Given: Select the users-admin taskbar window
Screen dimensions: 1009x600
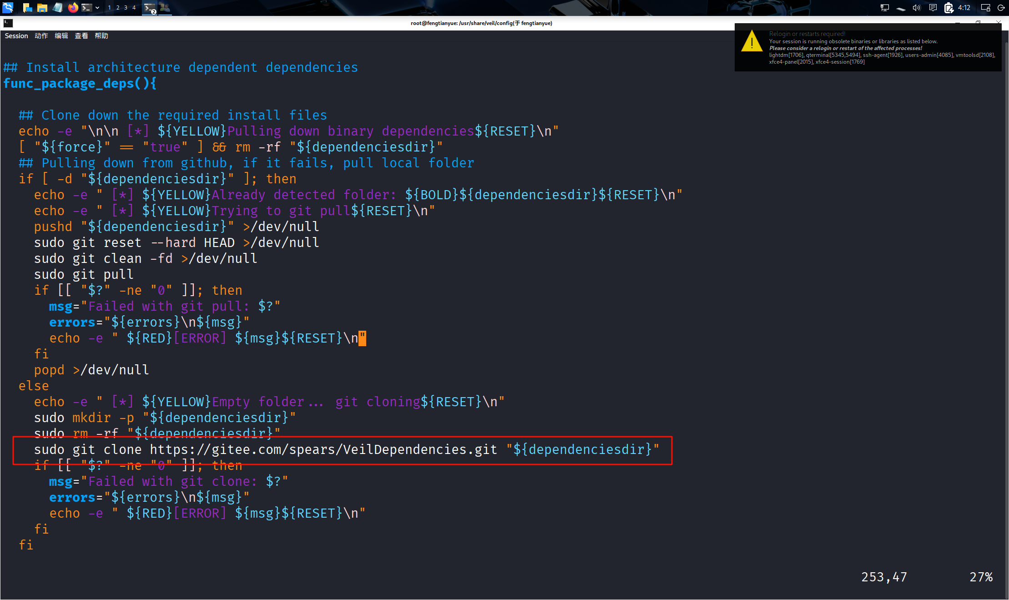Looking at the screenshot, I should 165,7.
